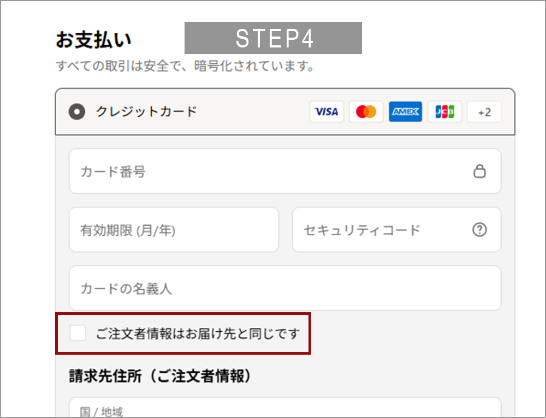
Task: Click the ご注文者情報はお届け先と同じです label text
Action: coord(198,333)
